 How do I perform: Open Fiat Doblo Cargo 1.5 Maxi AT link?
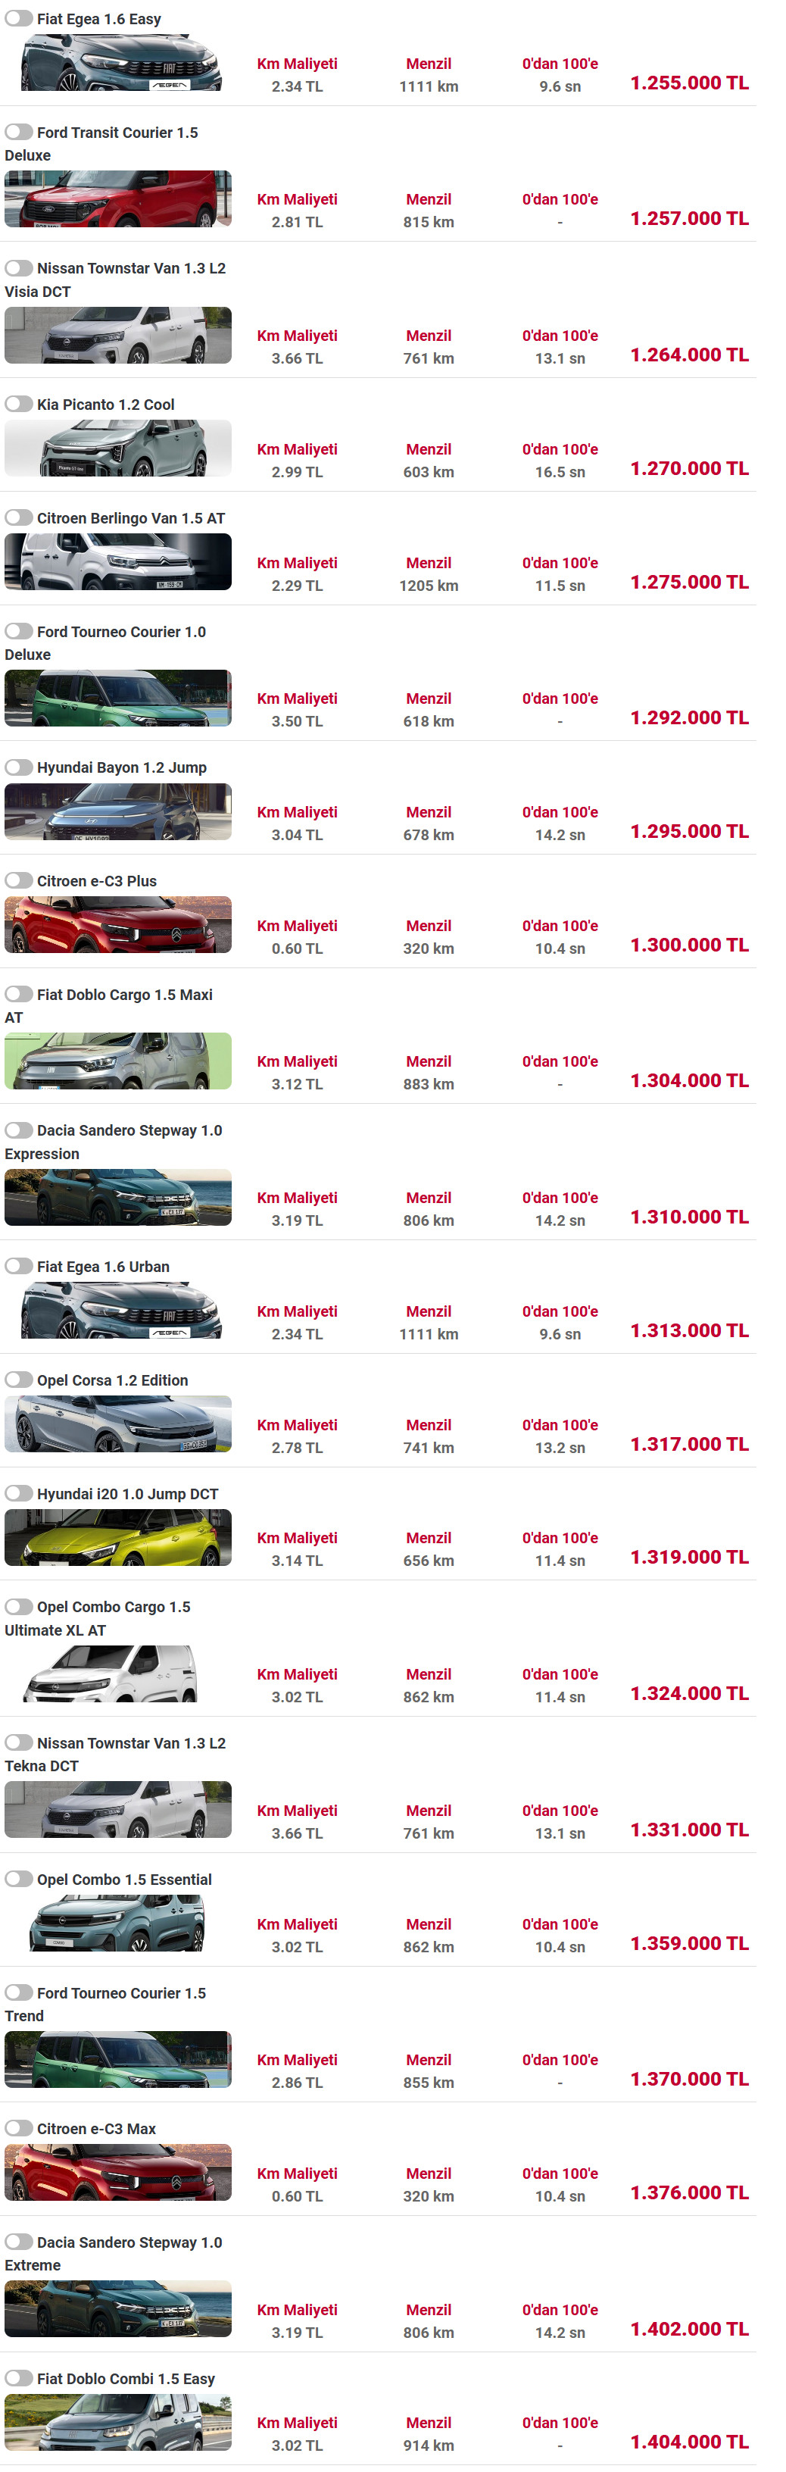(108, 1005)
